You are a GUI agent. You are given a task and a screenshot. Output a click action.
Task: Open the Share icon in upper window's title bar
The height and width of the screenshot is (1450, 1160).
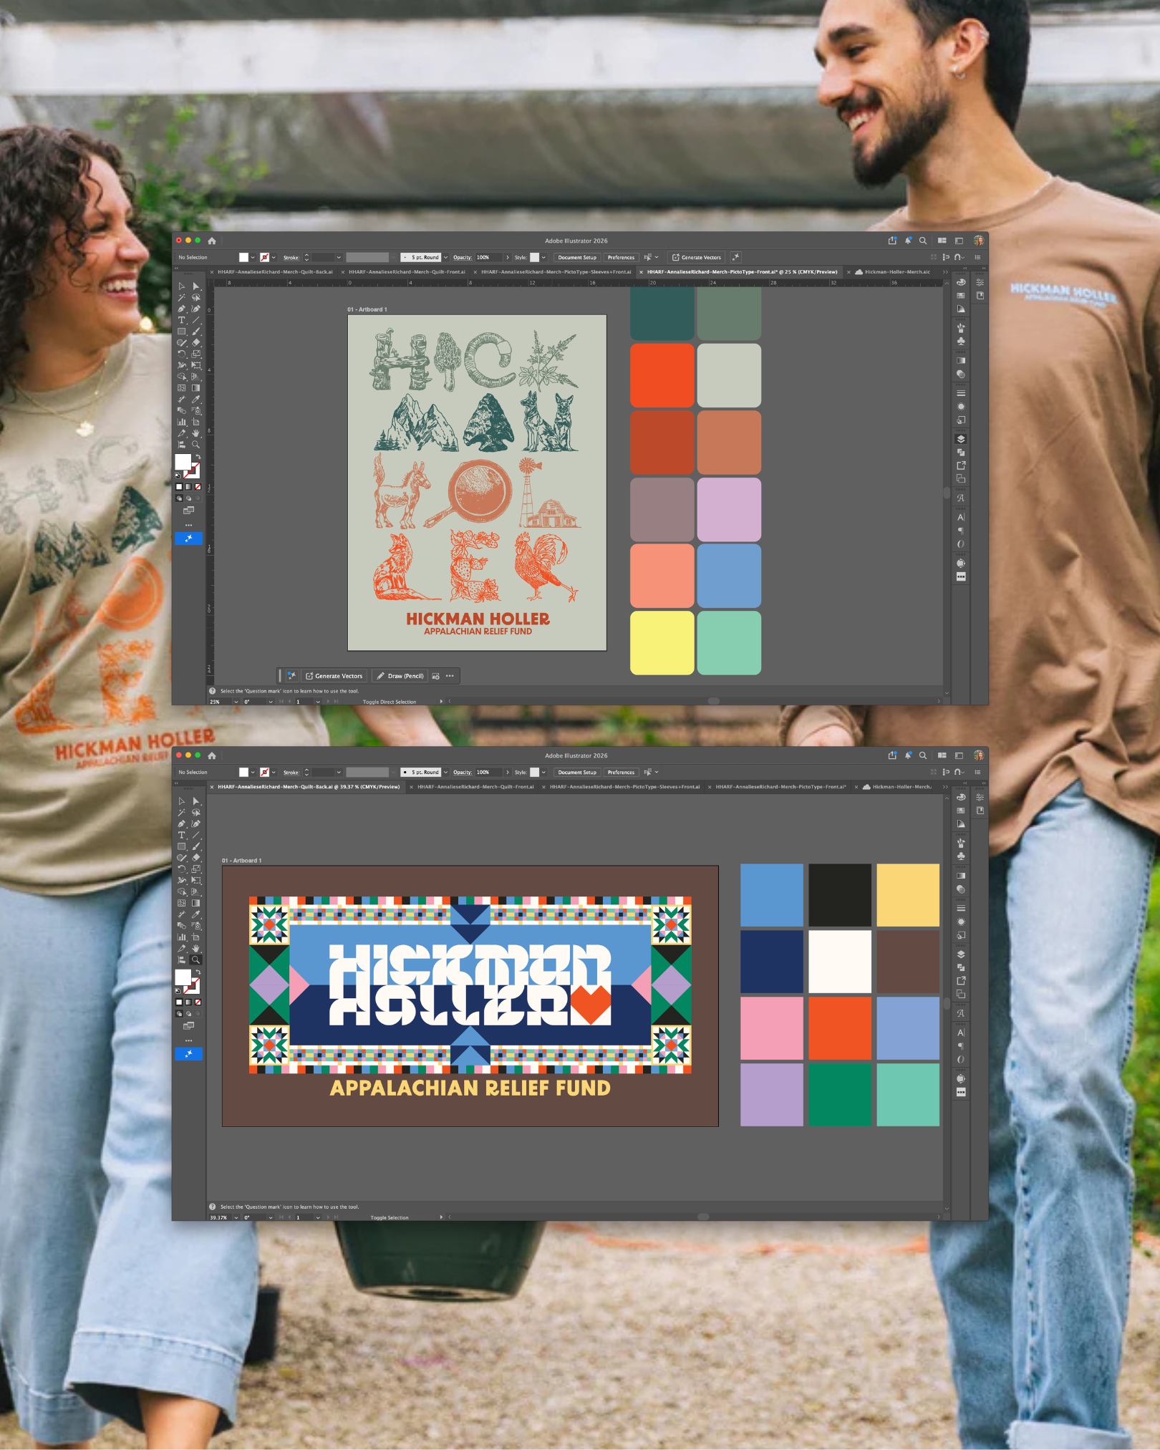tap(892, 241)
